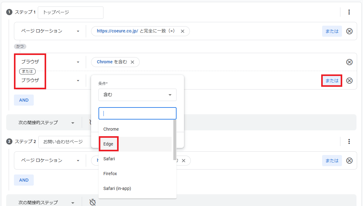Image resolution: width=363 pixels, height=206 pixels.
Task: Open the Step 1 'ページ ロケーション' dimension dropdown
Action: pos(50,31)
